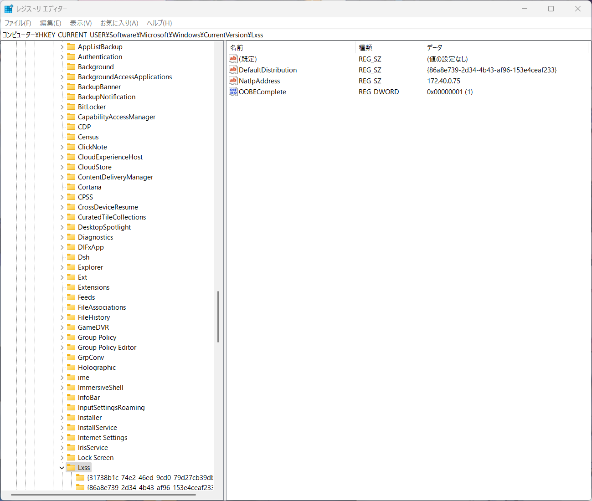Click the tree pane vertical scrollbar thumb

click(x=218, y=317)
